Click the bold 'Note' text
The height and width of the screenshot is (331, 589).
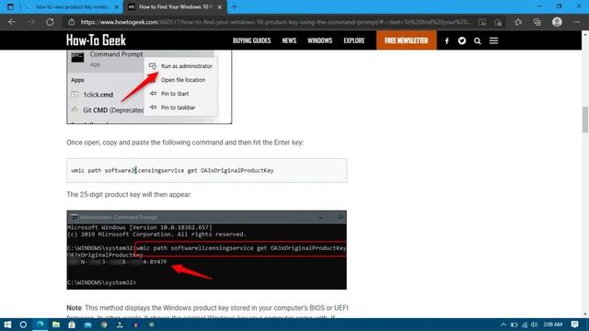74,308
